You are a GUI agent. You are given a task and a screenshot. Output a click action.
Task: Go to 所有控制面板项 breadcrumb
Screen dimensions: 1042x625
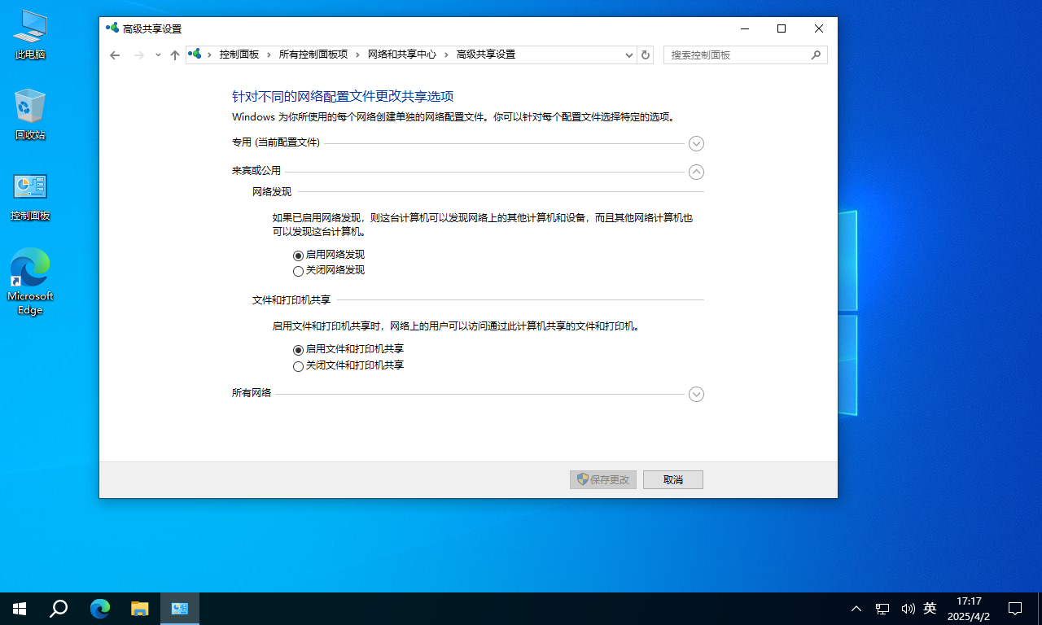click(x=313, y=55)
